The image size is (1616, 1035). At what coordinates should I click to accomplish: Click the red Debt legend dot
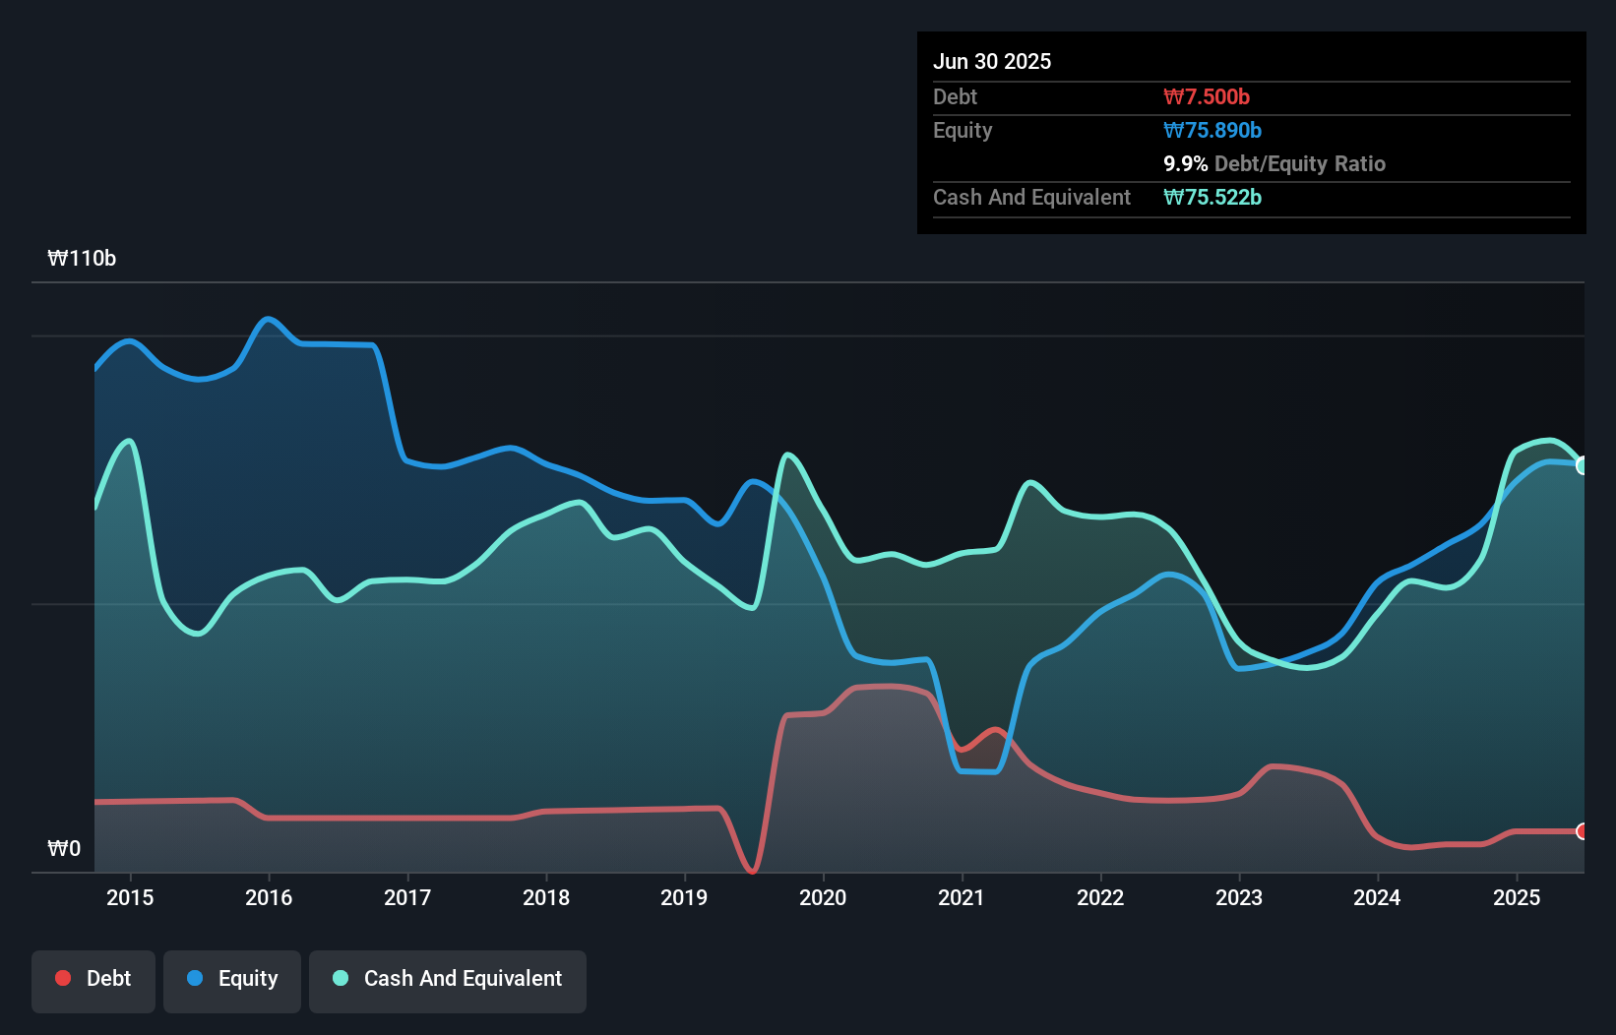[63, 978]
